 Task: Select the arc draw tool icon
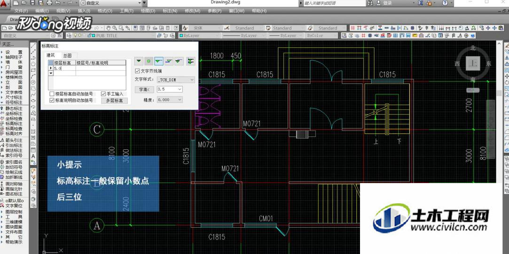tap(33, 76)
